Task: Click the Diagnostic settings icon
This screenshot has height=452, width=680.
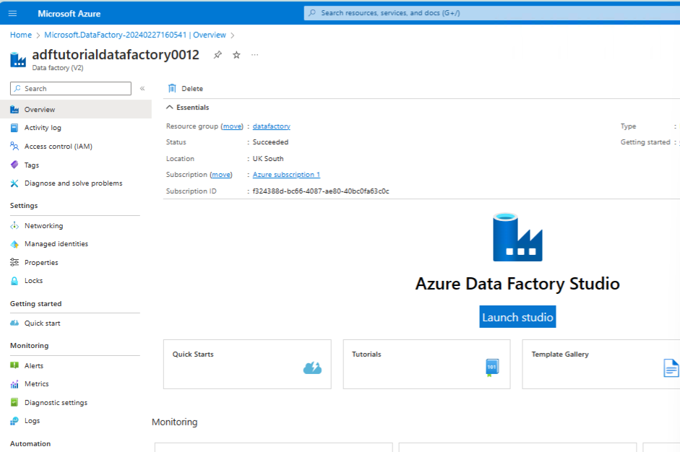Action: [14, 402]
